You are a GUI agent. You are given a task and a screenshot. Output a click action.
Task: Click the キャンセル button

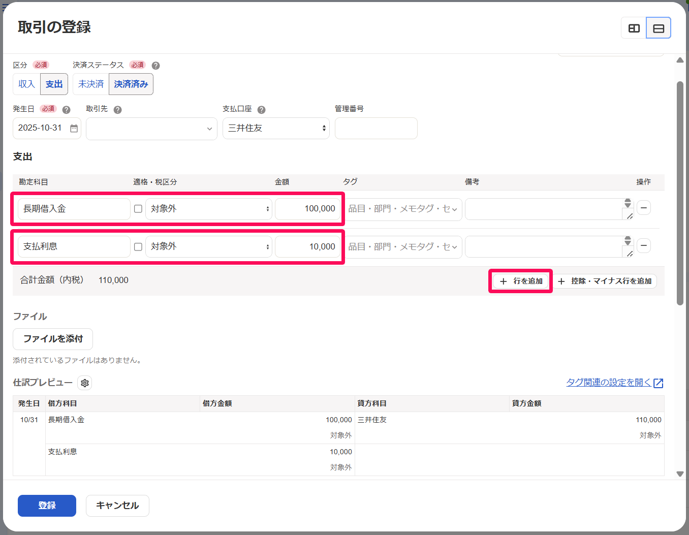[117, 506]
